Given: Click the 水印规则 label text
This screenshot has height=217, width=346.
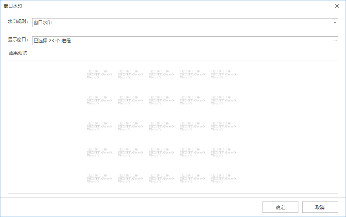Looking at the screenshot, I should [x=18, y=22].
